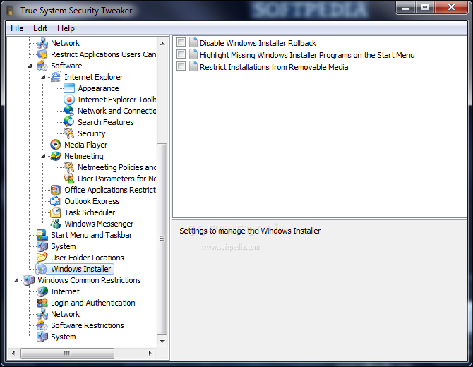Click the User Folder Locations folder icon
The height and width of the screenshot is (367, 473).
click(42, 258)
